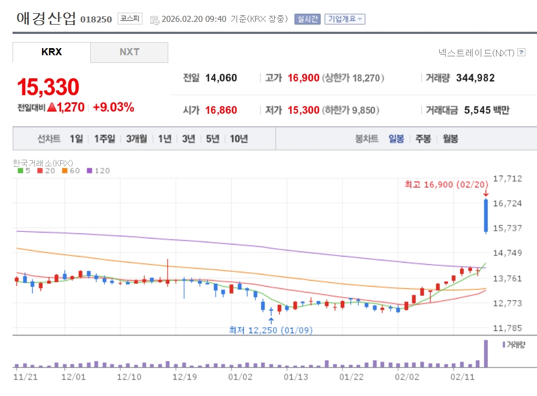Show the 1일 line chart
The width and height of the screenshot is (537, 396).
pyautogui.click(x=76, y=138)
